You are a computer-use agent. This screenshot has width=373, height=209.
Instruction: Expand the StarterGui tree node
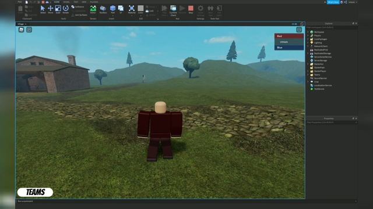pos(308,64)
